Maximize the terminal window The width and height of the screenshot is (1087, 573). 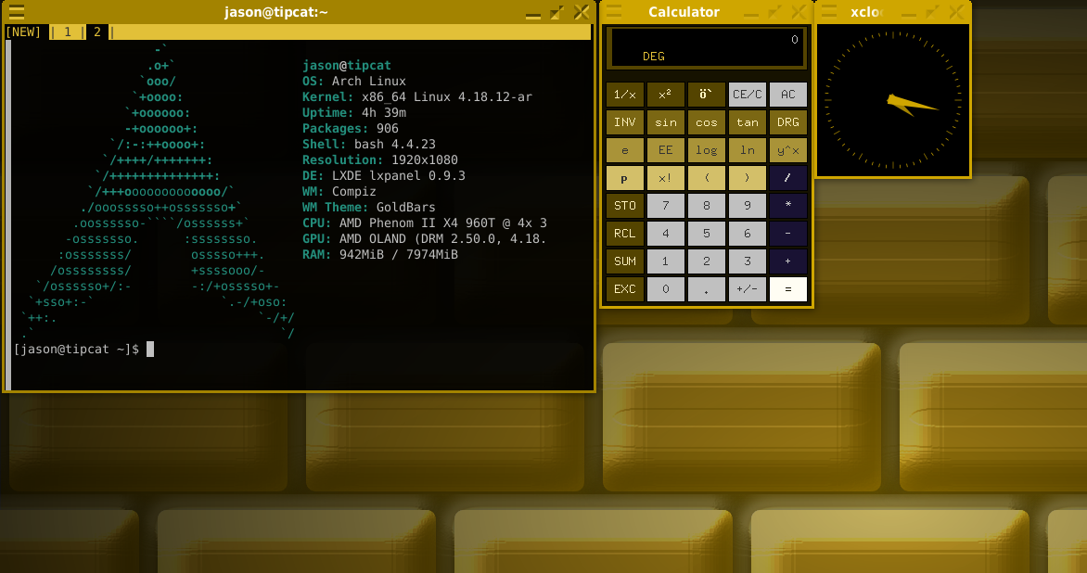pyautogui.click(x=556, y=12)
